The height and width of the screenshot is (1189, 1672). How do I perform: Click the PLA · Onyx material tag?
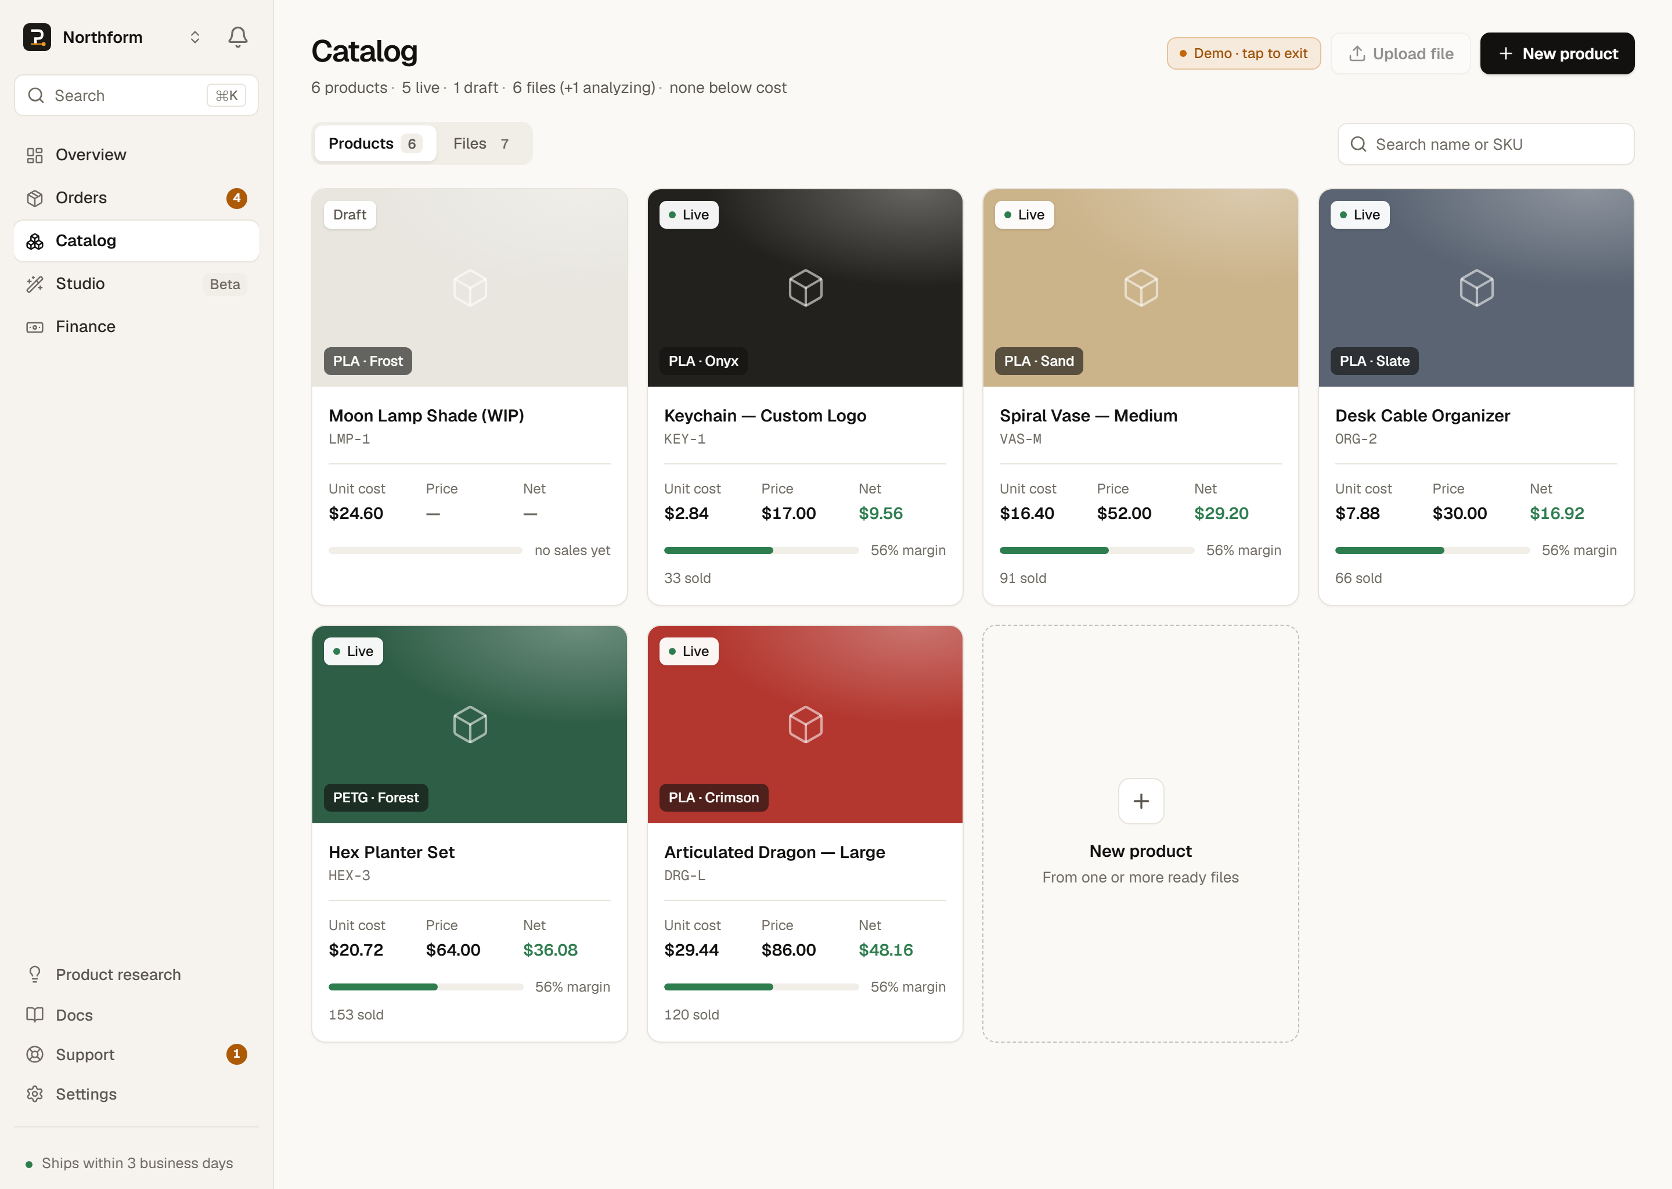704,361
